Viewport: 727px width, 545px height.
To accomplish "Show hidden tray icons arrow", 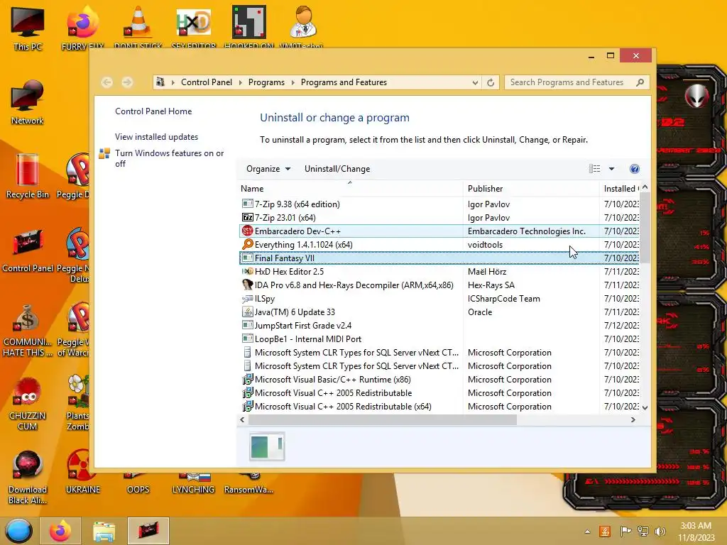I will click(587, 532).
